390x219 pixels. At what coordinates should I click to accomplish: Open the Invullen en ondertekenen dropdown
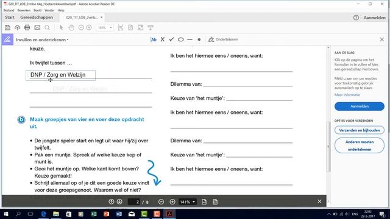pos(42,40)
